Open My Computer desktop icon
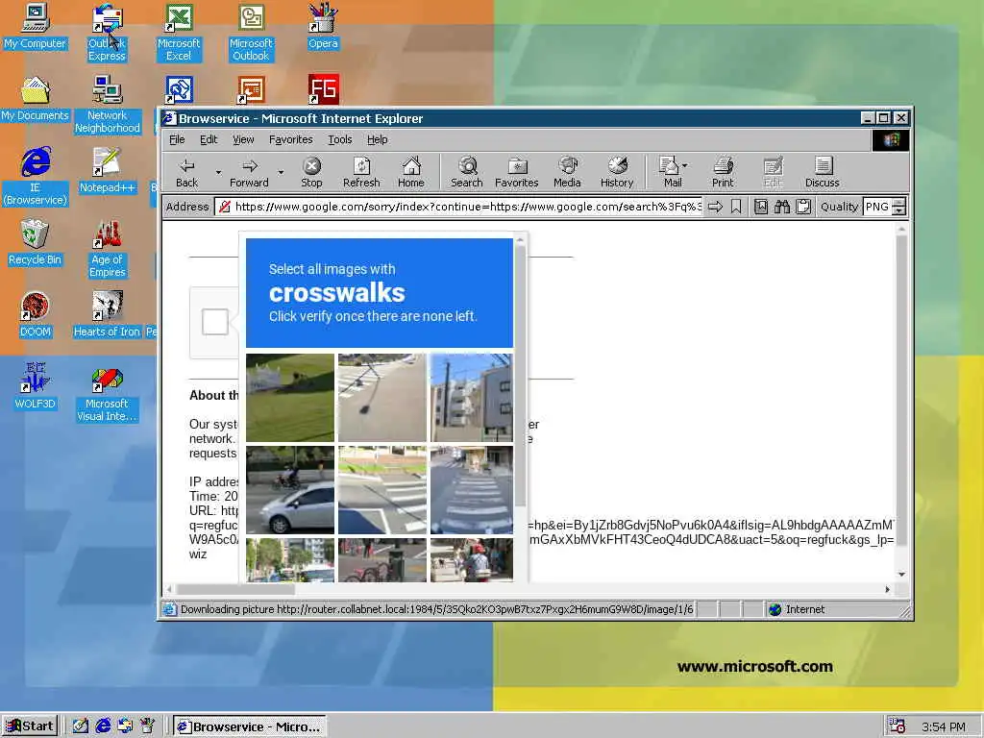 (36, 27)
